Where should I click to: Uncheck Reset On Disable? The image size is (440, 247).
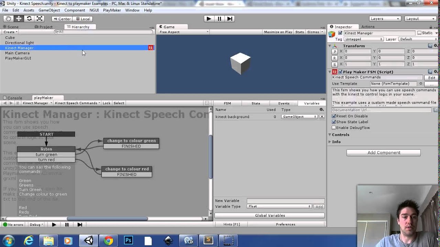click(x=334, y=116)
